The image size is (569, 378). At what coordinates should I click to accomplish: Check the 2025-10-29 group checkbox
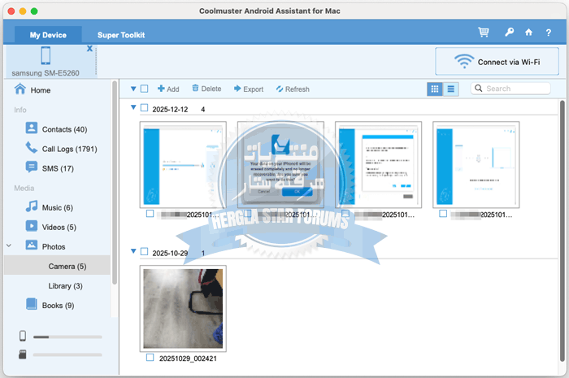click(145, 252)
